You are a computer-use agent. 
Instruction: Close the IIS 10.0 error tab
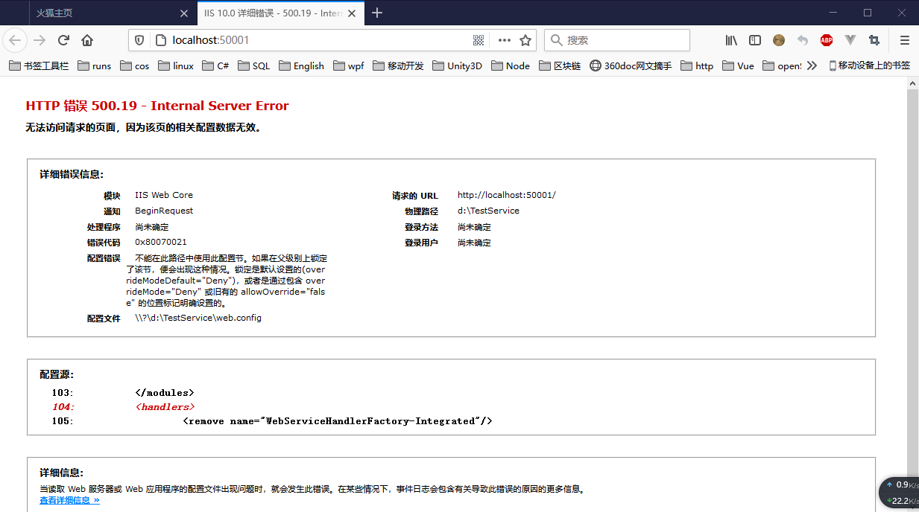(x=351, y=13)
